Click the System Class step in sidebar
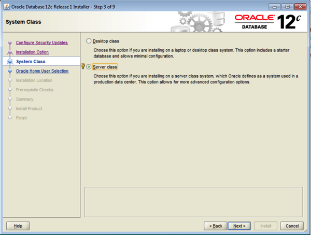 (x=31, y=62)
